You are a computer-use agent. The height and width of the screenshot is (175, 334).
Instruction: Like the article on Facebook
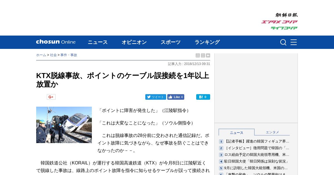(x=176, y=97)
